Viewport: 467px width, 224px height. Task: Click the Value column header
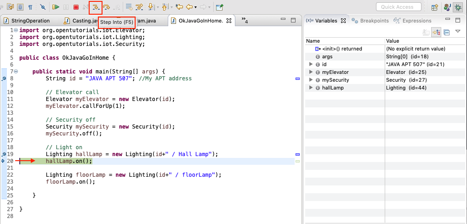(x=426, y=41)
